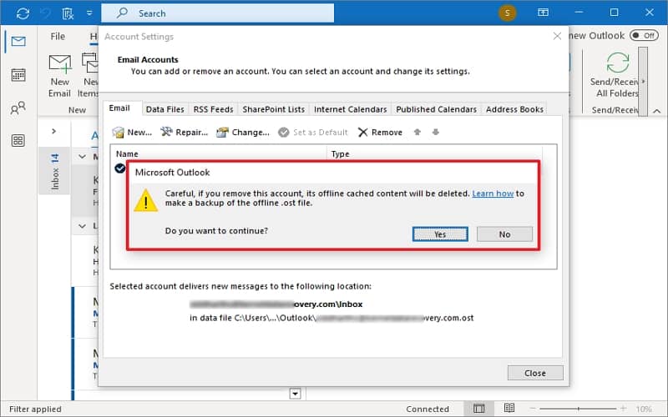
Task: Go to Internet Calendars tab
Action: [x=350, y=109]
